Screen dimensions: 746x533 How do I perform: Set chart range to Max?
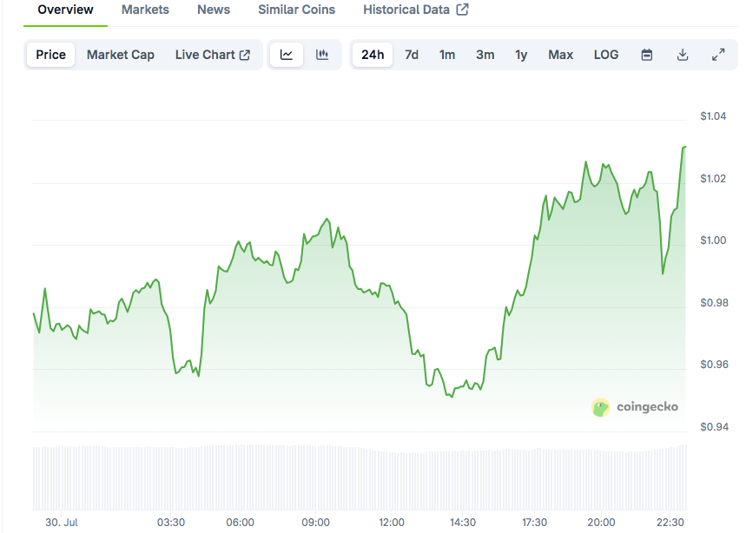[x=560, y=55]
